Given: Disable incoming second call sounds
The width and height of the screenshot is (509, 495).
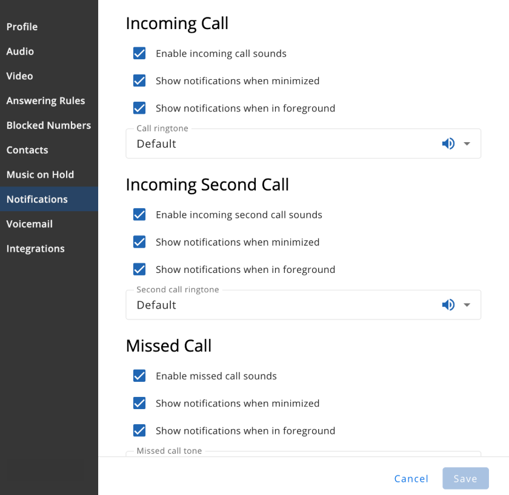Looking at the screenshot, I should click(139, 215).
